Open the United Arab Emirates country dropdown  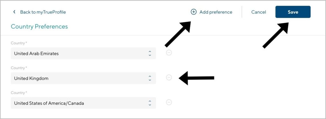[x=83, y=54]
